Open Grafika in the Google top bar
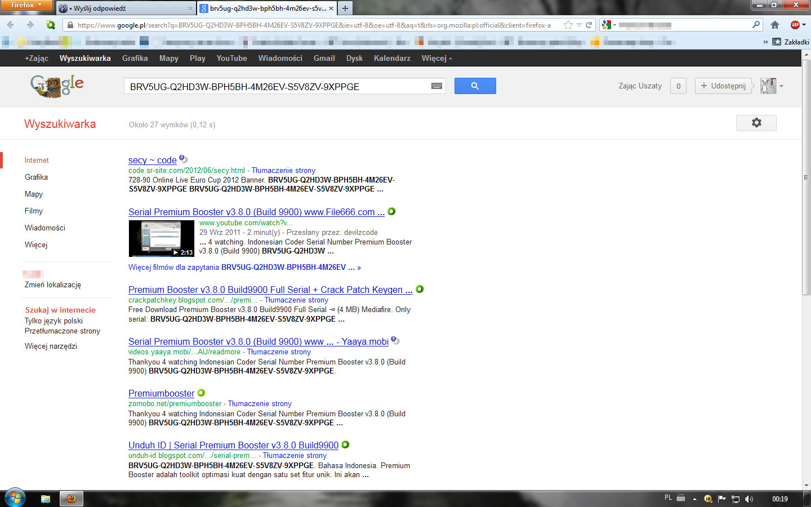 [x=135, y=58]
